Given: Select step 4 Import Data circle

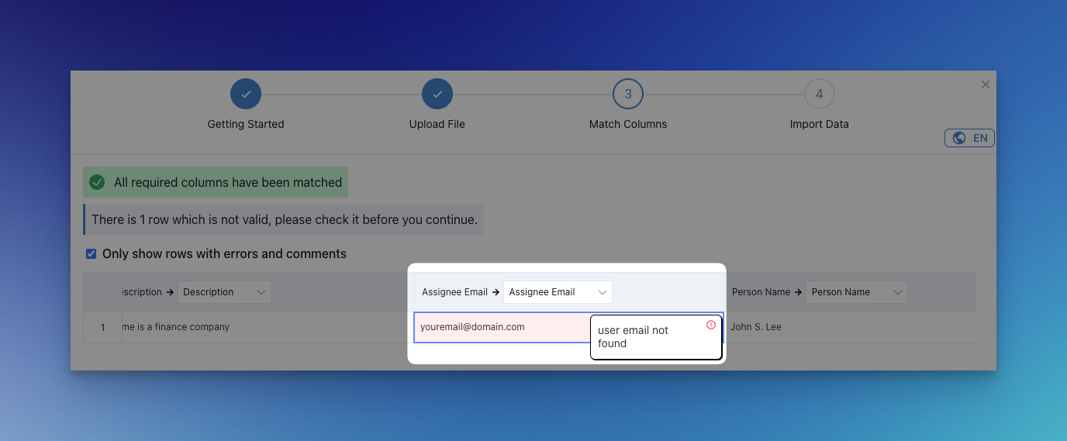Looking at the screenshot, I should click(820, 94).
